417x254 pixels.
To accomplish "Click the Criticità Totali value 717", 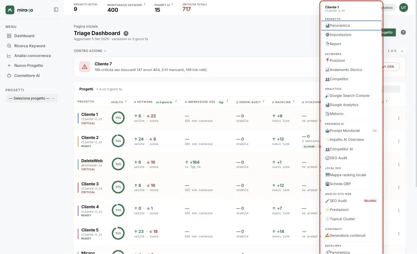I will [x=187, y=9].
